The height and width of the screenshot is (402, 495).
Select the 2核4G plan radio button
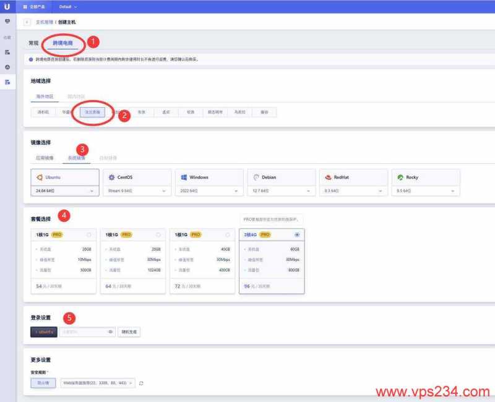[x=296, y=234]
